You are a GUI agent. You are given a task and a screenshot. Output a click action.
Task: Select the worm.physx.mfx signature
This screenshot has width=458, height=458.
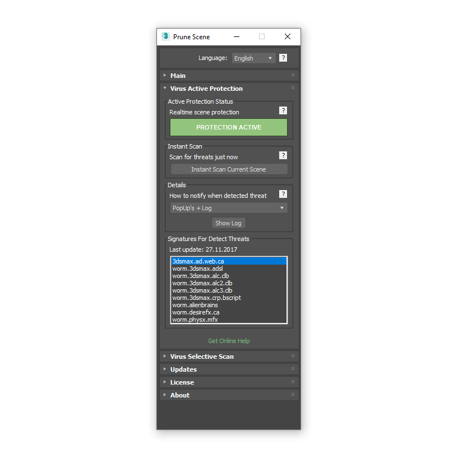[x=229, y=320]
